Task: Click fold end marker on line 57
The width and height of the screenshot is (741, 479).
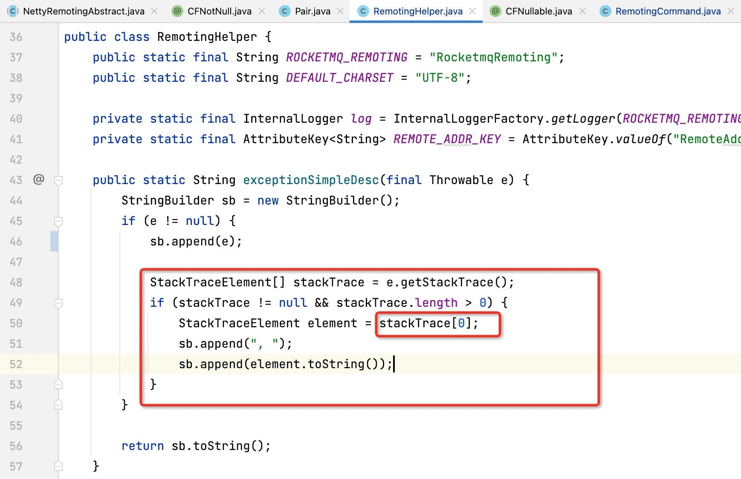Action: coord(58,466)
